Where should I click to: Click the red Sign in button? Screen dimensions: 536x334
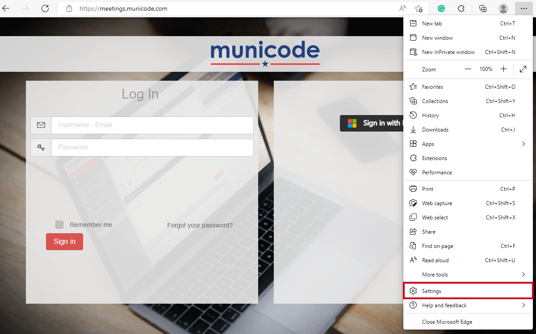pos(64,242)
